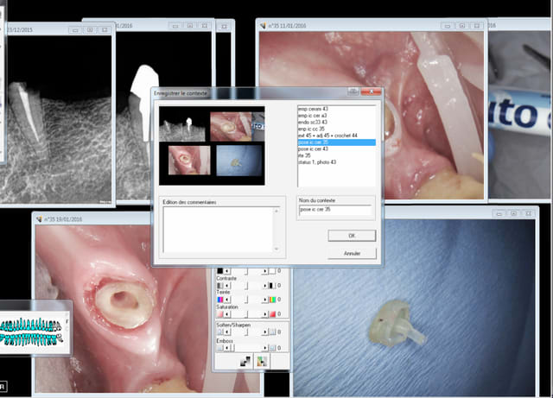Click the Soften/Sharpen slider left arrow

pos(228,331)
